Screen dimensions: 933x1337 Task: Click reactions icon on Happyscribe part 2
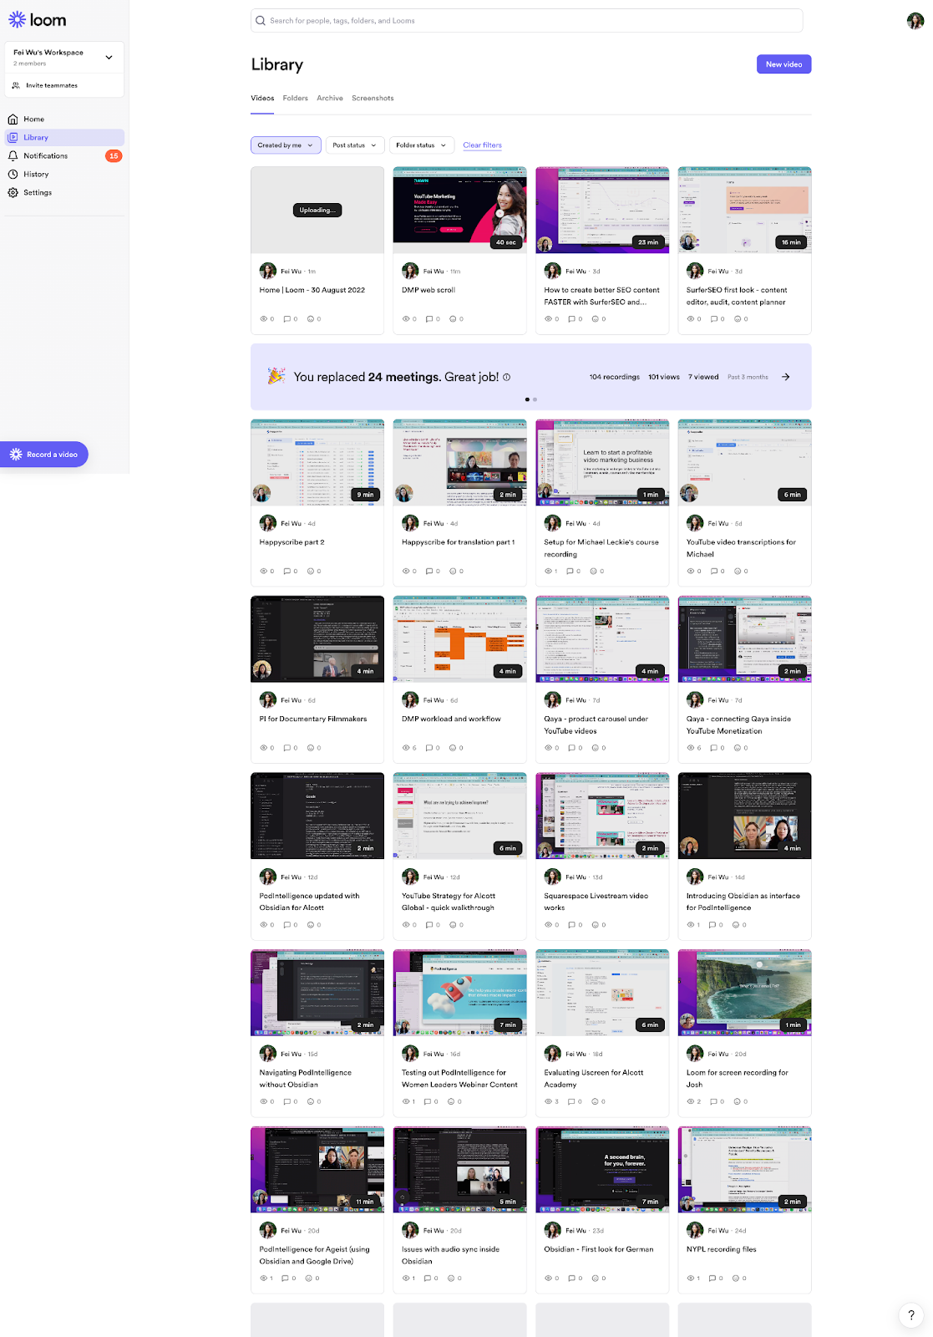pos(311,572)
